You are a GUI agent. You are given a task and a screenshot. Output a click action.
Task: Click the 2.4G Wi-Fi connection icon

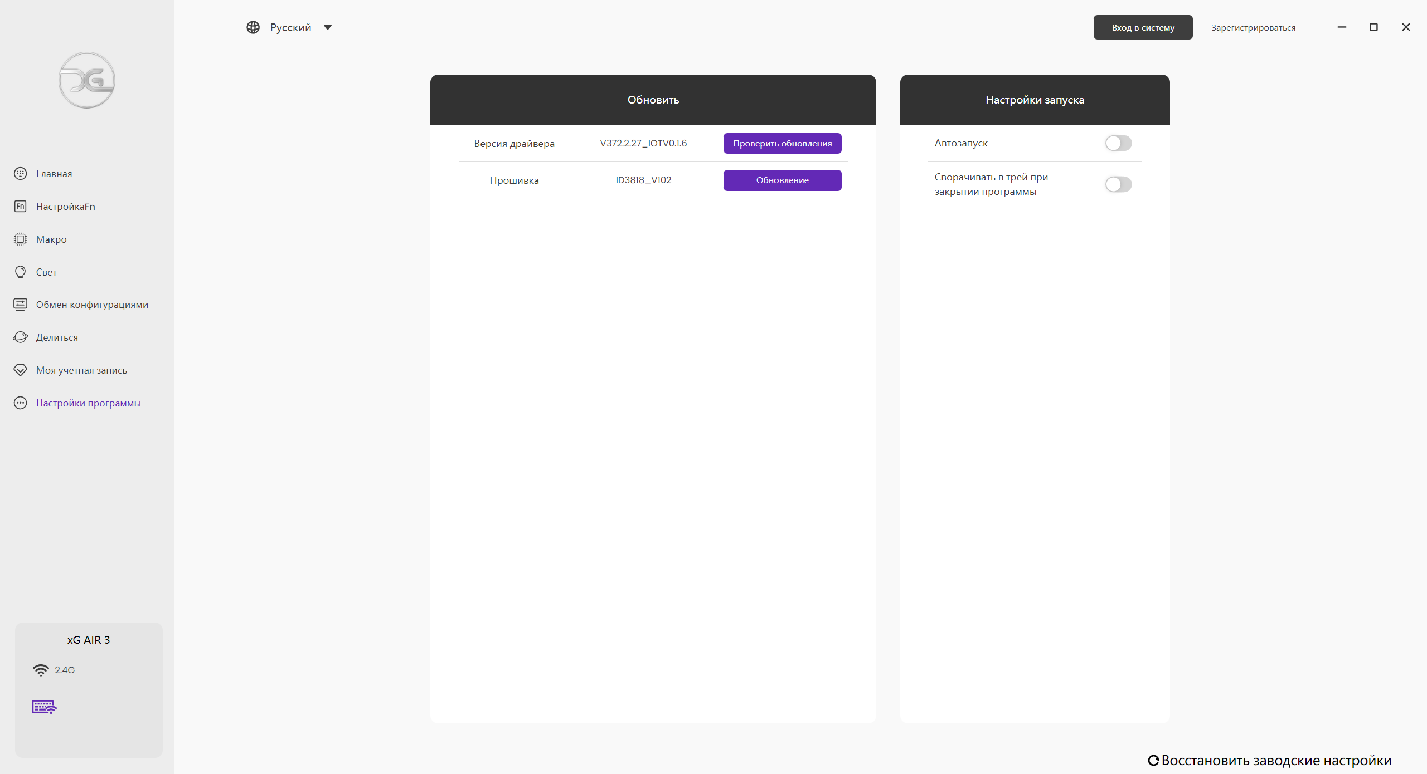click(41, 670)
